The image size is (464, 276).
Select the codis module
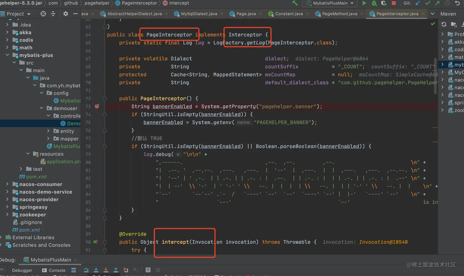(26, 40)
